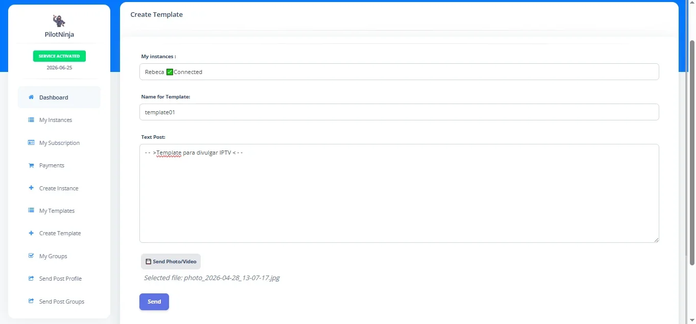The width and height of the screenshot is (696, 324).
Task: Click the Create Instance plus icon
Action: [31, 188]
